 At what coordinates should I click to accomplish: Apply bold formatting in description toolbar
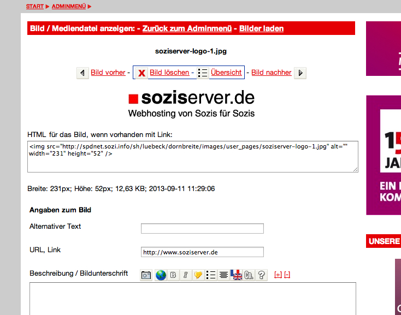point(173,275)
